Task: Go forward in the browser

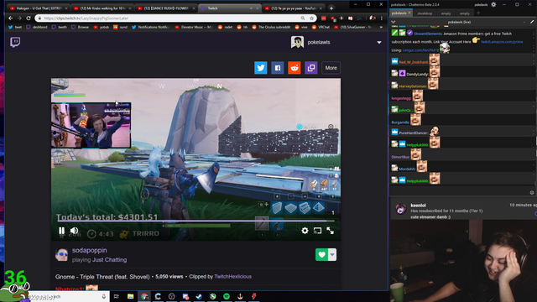Action: pyautogui.click(x=19, y=18)
